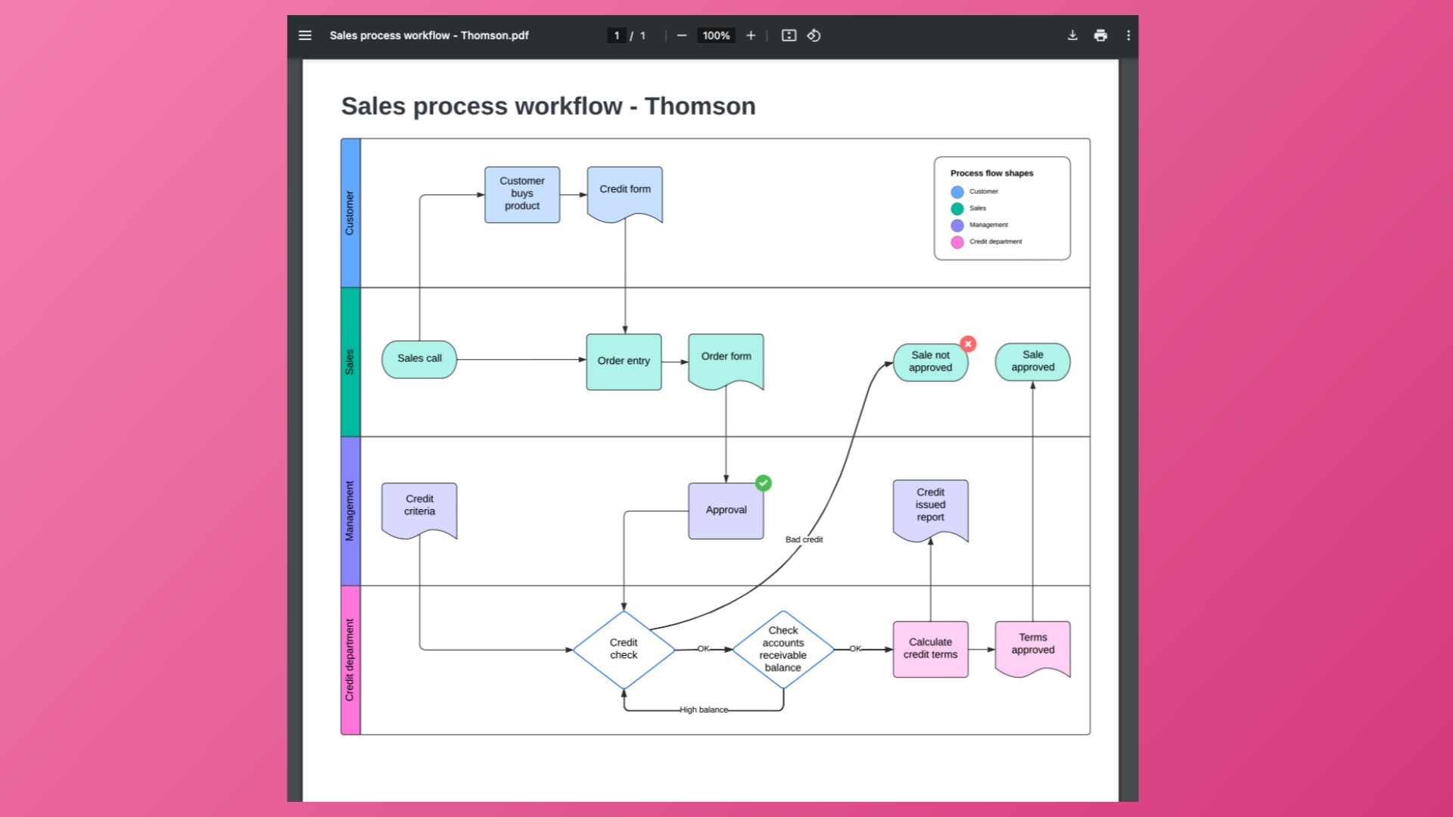The height and width of the screenshot is (817, 1453).
Task: Open the more actions kebab menu
Action: click(1128, 36)
